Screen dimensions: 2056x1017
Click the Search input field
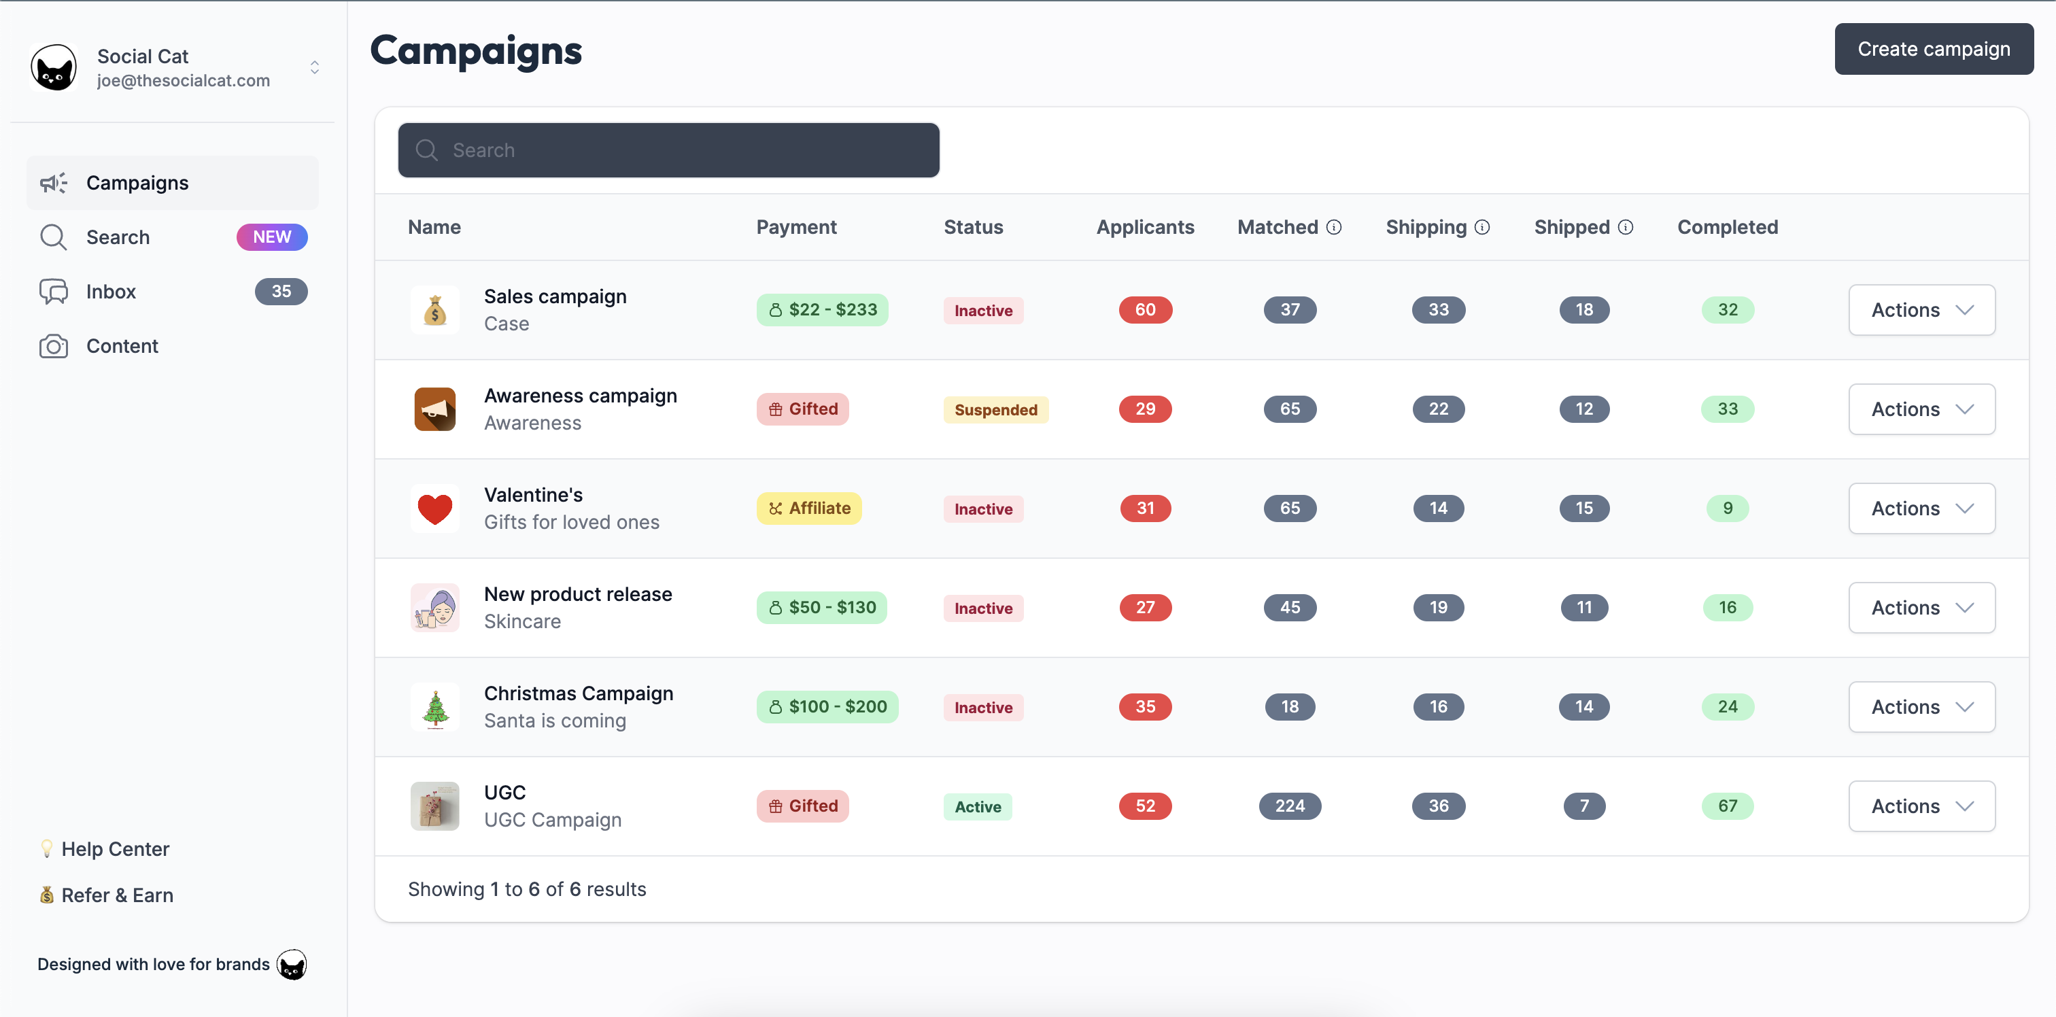669,150
